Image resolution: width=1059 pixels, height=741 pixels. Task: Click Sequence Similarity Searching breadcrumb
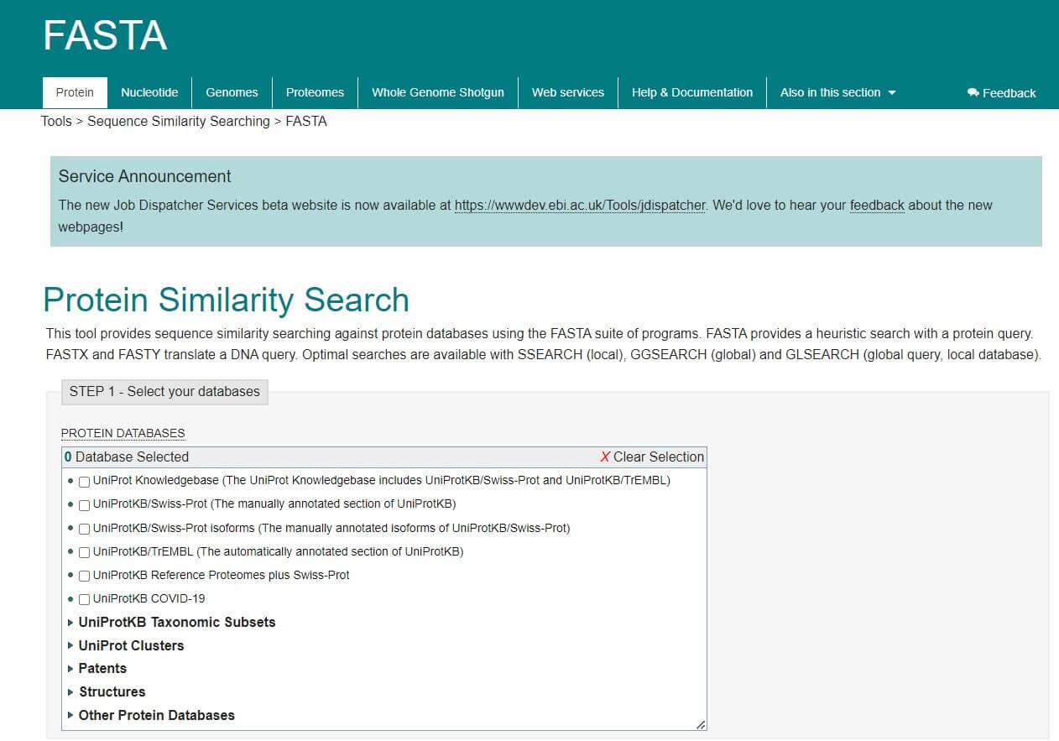point(179,121)
